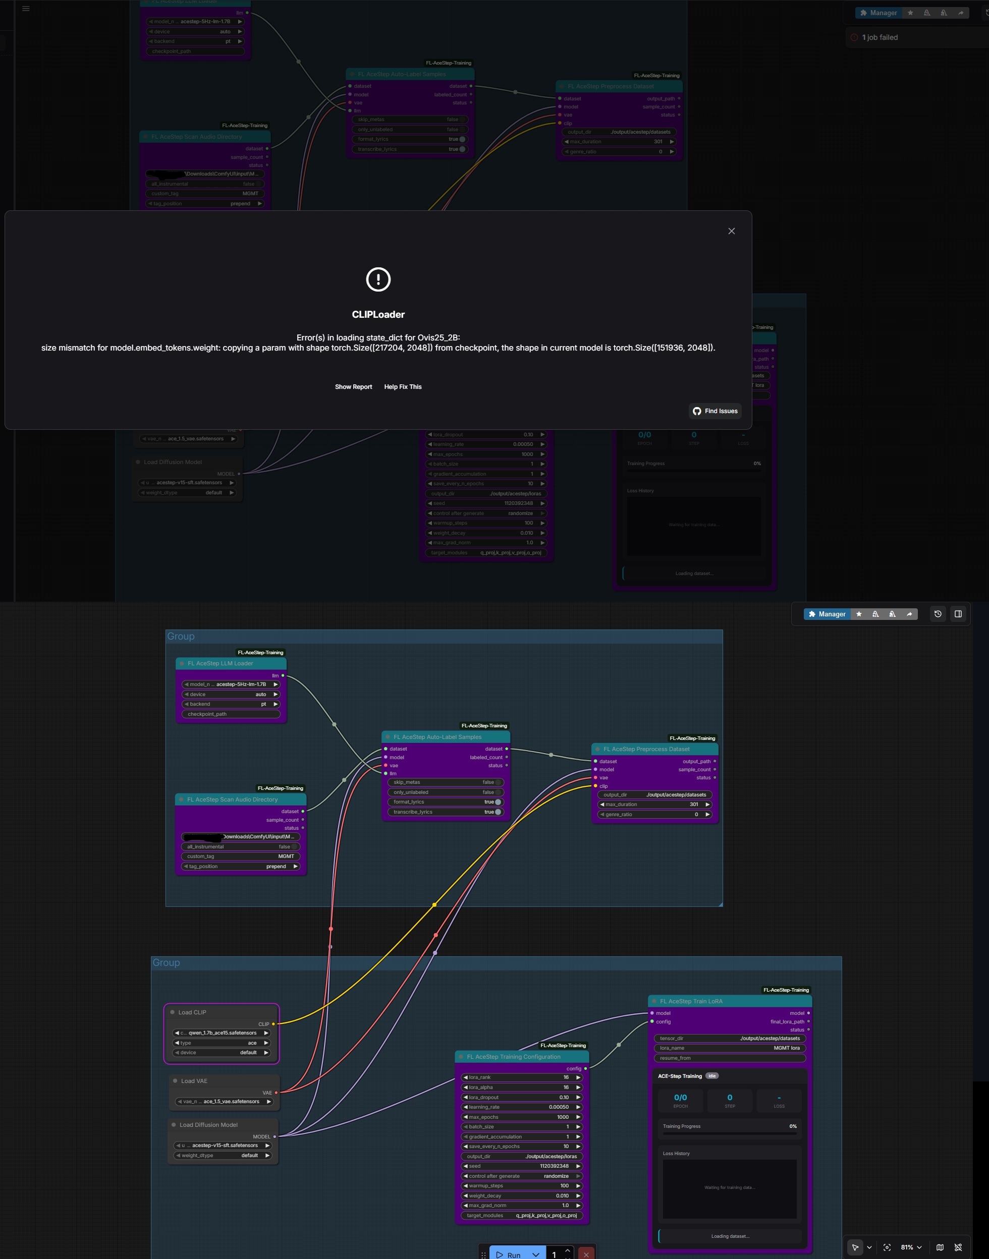The width and height of the screenshot is (989, 1259).
Task: Click the lora_name field in Train LoRA node
Action: (x=730, y=1048)
